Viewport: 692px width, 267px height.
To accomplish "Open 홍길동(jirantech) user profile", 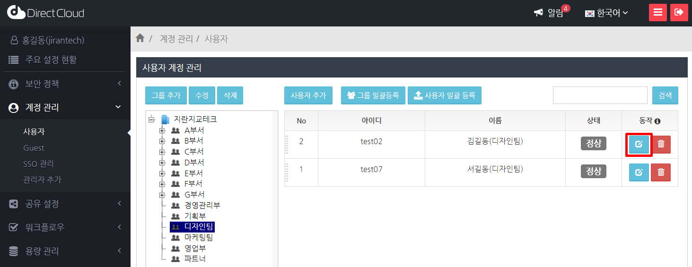I will (x=47, y=41).
